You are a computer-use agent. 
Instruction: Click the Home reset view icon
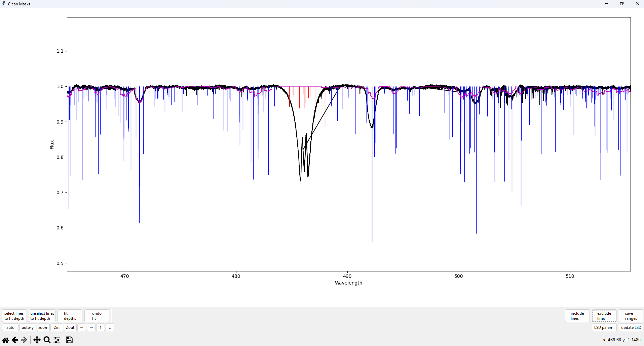click(5, 340)
